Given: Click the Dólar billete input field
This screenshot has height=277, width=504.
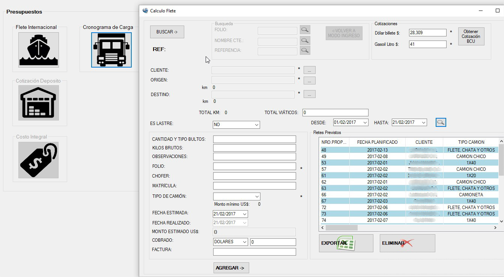Looking at the screenshot, I should pos(427,33).
